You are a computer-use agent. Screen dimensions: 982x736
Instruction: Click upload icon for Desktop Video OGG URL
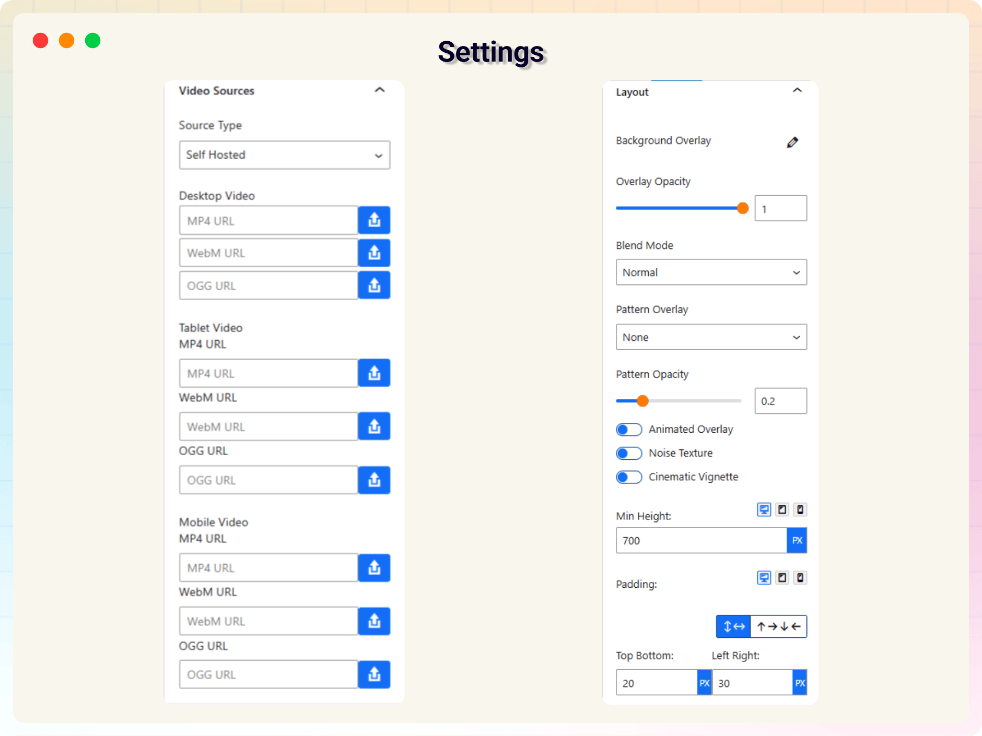(x=374, y=286)
